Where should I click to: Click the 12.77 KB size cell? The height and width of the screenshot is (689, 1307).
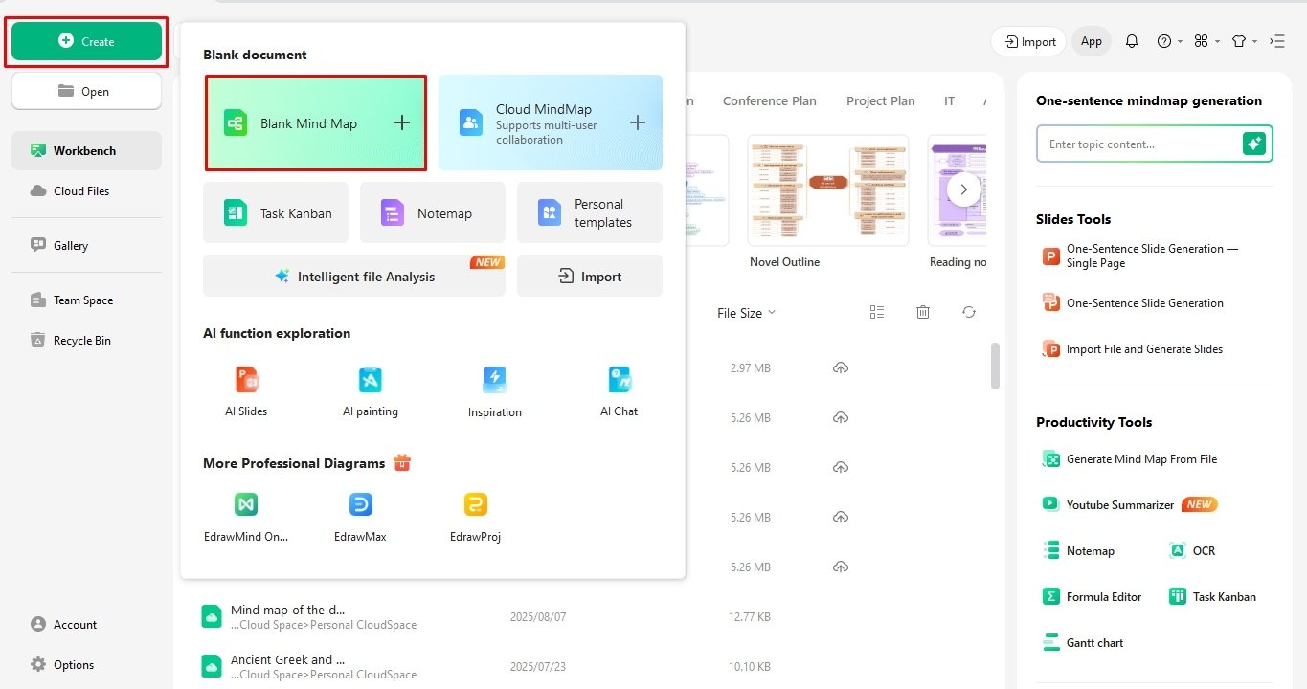tap(750, 617)
